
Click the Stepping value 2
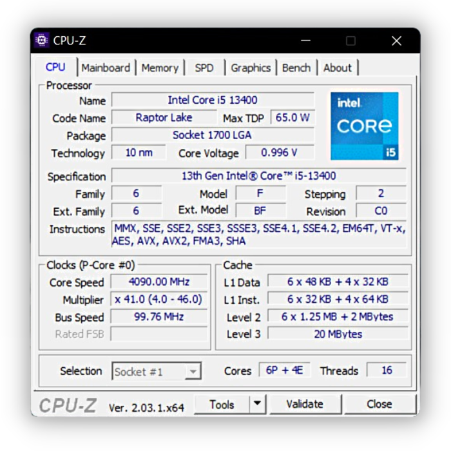tap(381, 193)
